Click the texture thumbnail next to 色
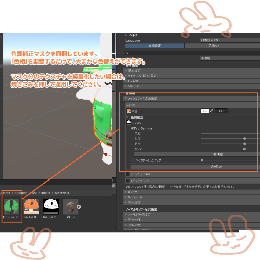This screenshot has width=260, height=260. 129,110
